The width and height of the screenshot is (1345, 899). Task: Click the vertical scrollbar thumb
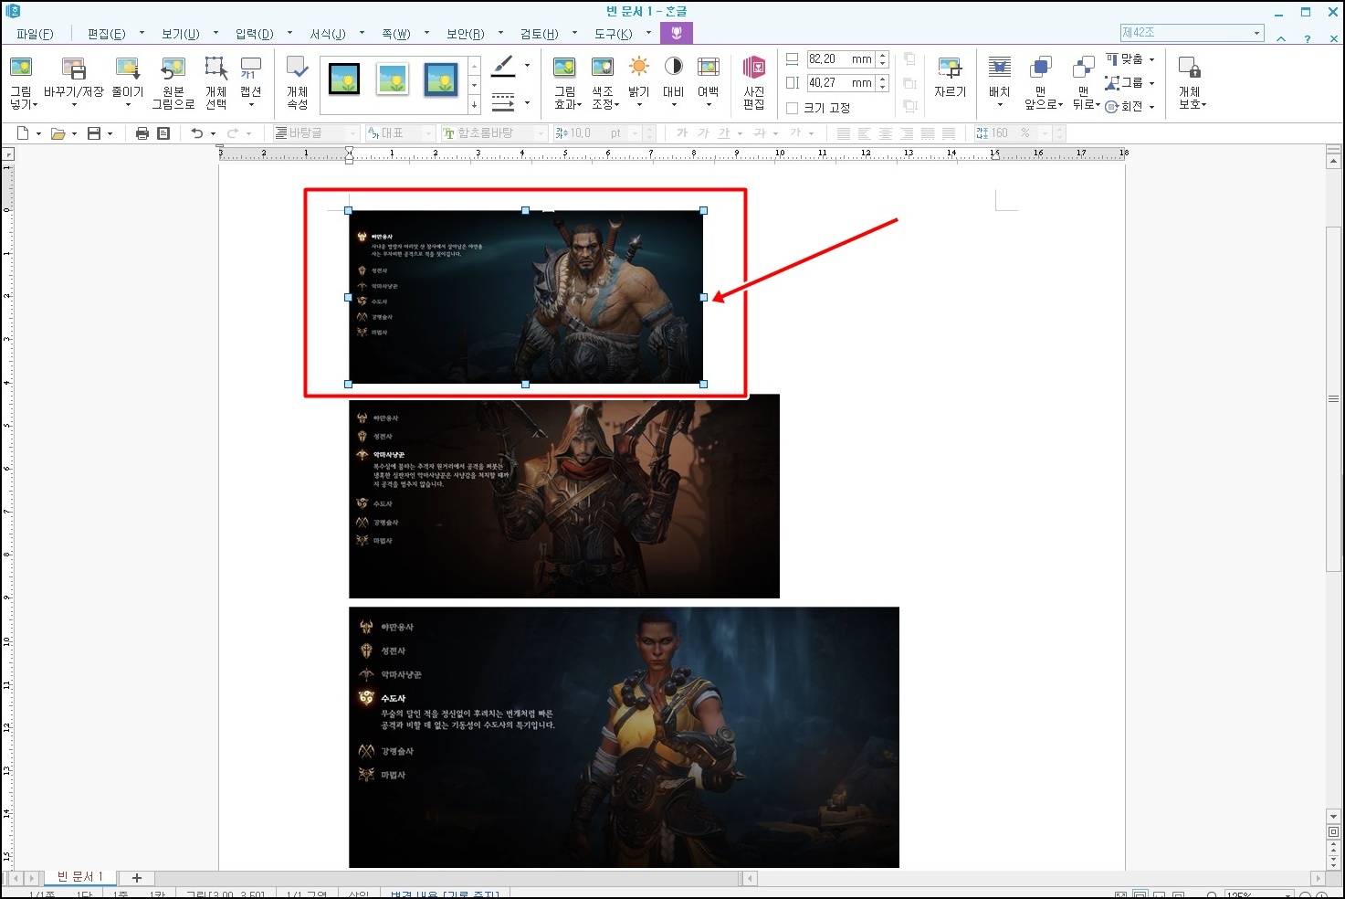pos(1333,399)
